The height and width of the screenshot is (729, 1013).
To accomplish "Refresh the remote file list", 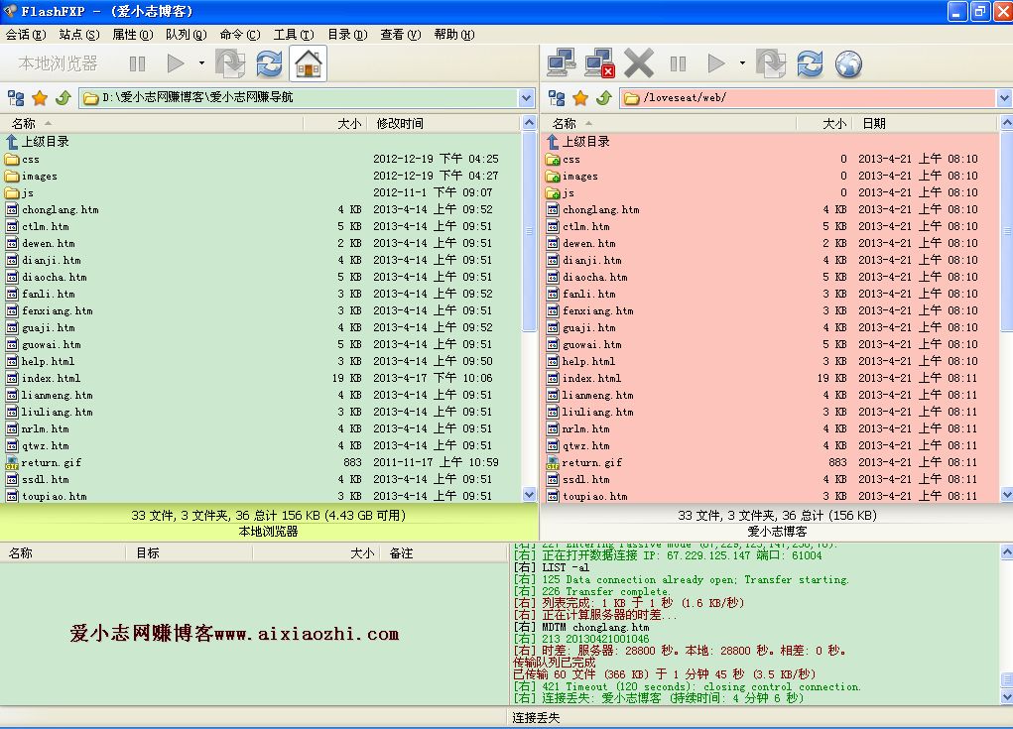I will pos(810,64).
